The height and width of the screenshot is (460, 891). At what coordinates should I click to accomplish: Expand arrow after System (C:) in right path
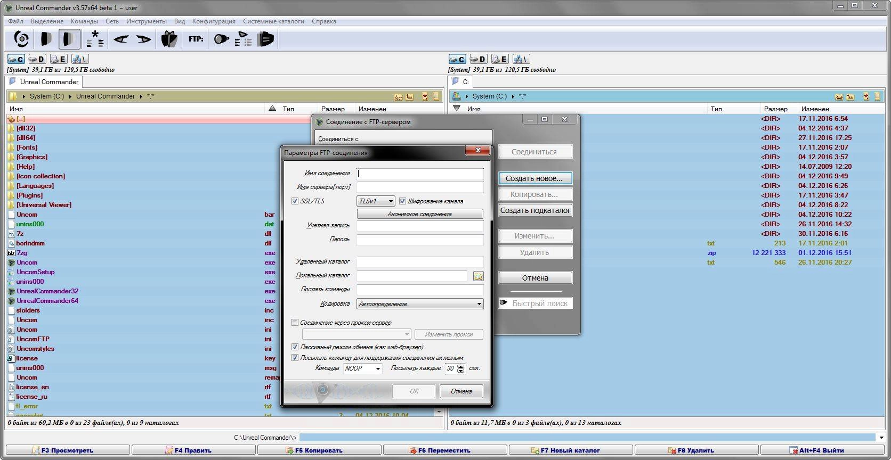pyautogui.click(x=513, y=96)
